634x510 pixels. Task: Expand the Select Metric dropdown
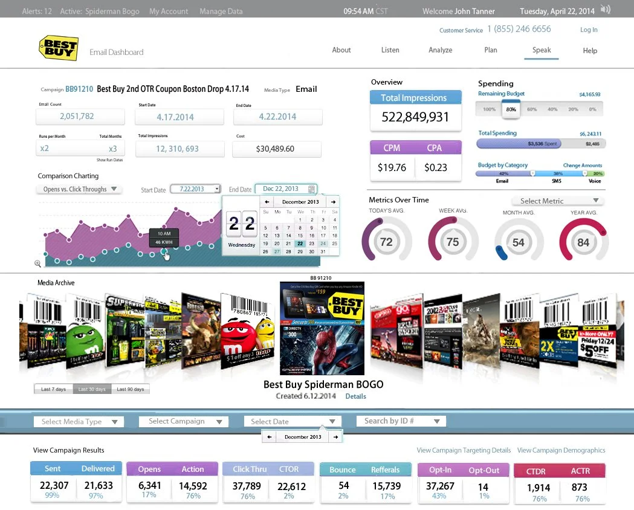coord(558,201)
